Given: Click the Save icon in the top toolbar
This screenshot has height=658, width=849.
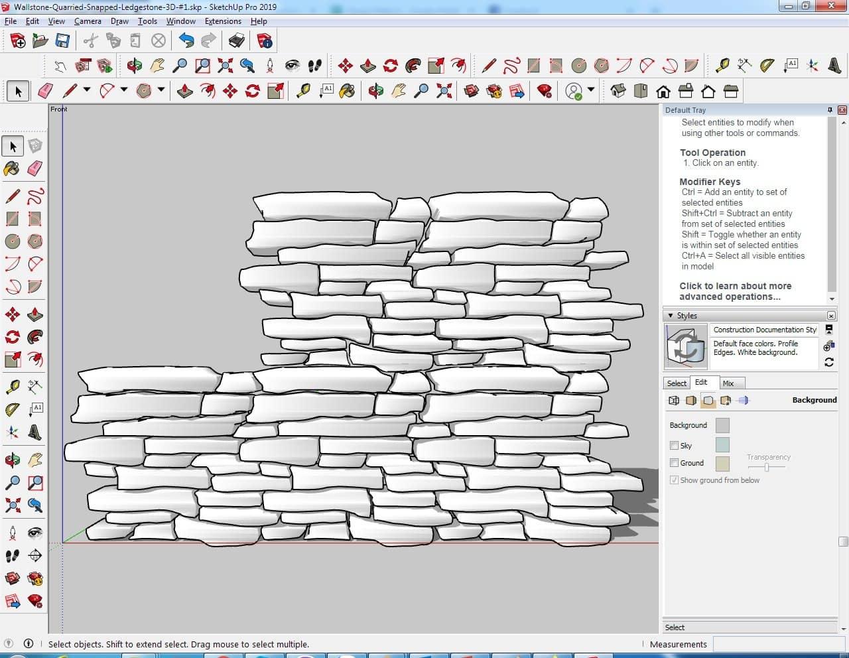Looking at the screenshot, I should tap(62, 41).
